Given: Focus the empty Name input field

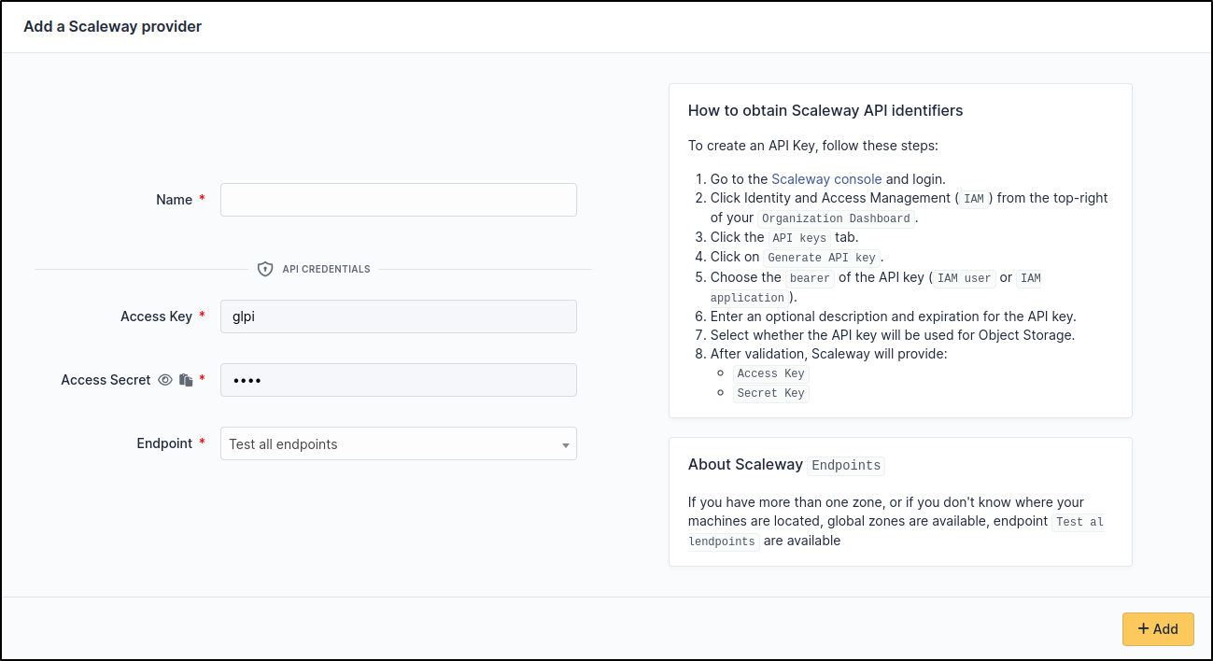Looking at the screenshot, I should tap(398, 200).
